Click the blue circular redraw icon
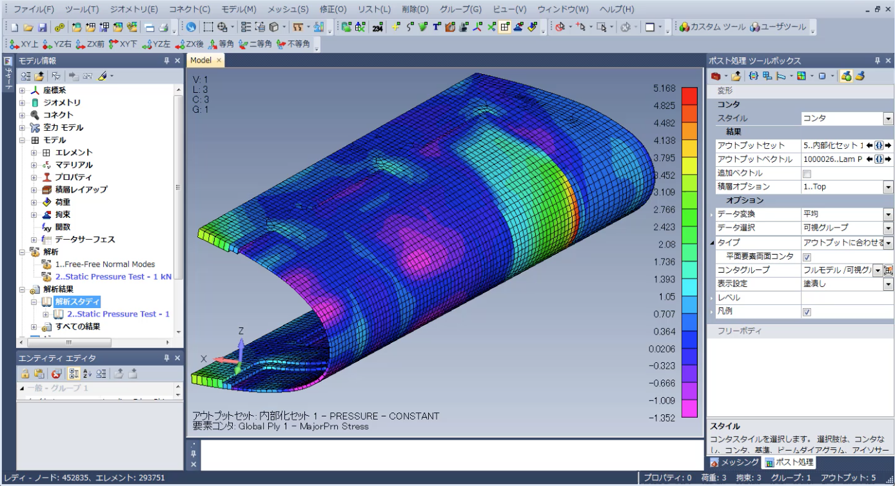 click(x=191, y=27)
